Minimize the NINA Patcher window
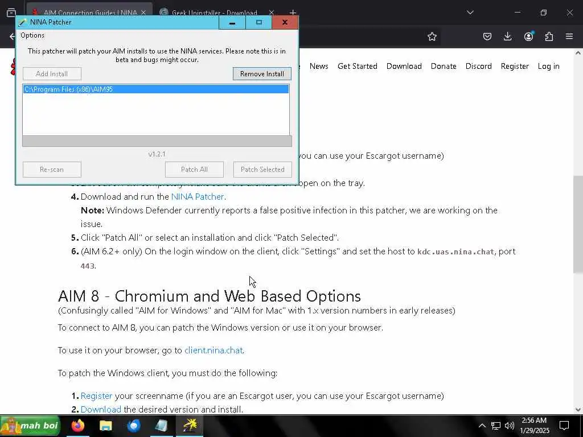 pyautogui.click(x=232, y=22)
